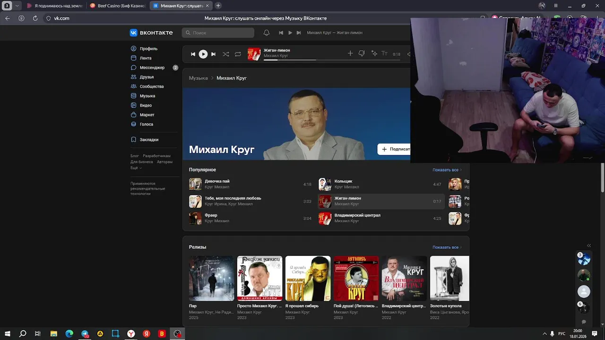Viewport: 605px width, 340px height.
Task: Open the Для бизнеса footer link
Action: (x=142, y=162)
